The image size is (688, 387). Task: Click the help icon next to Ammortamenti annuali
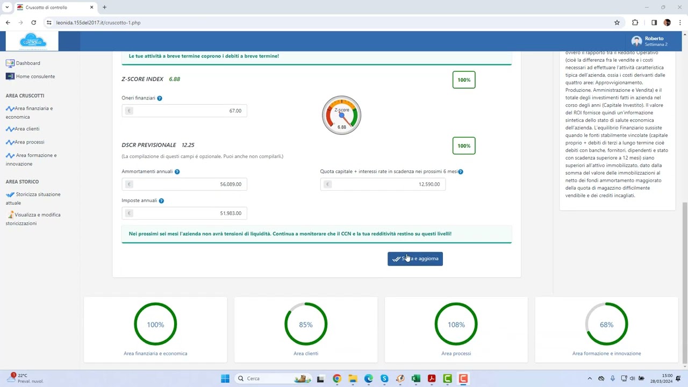(177, 171)
